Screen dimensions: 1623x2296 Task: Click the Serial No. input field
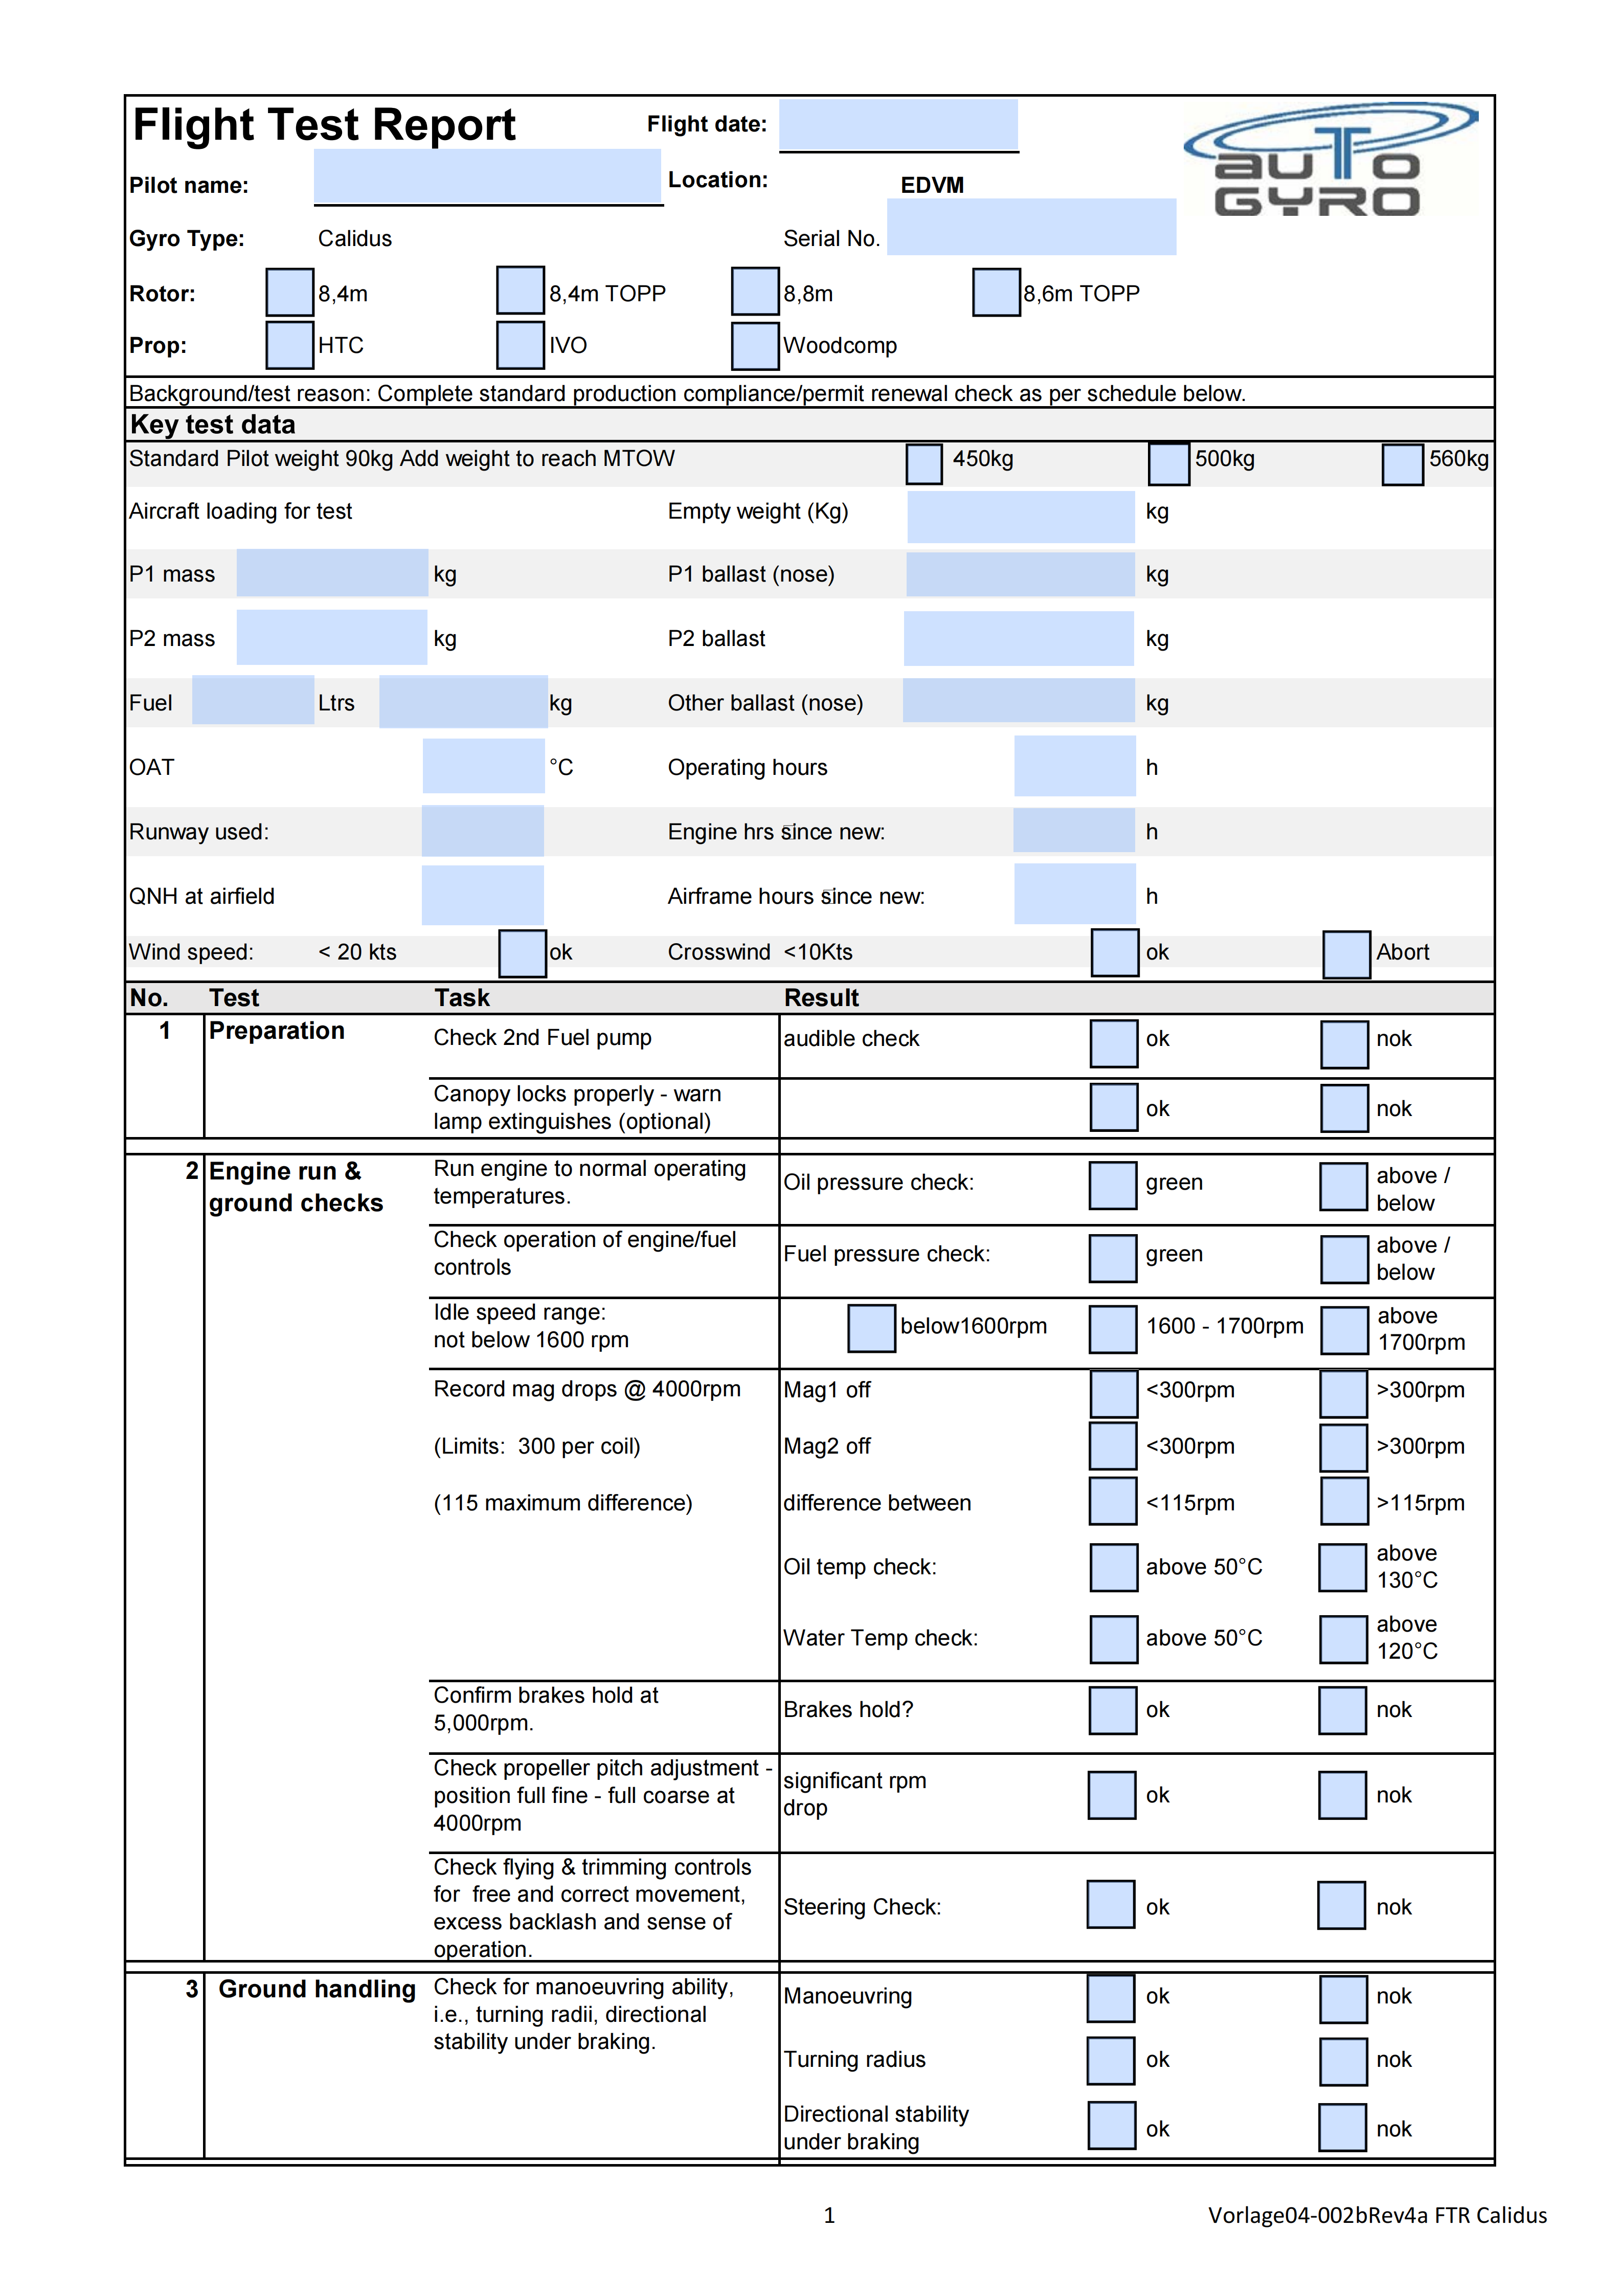1031,227
